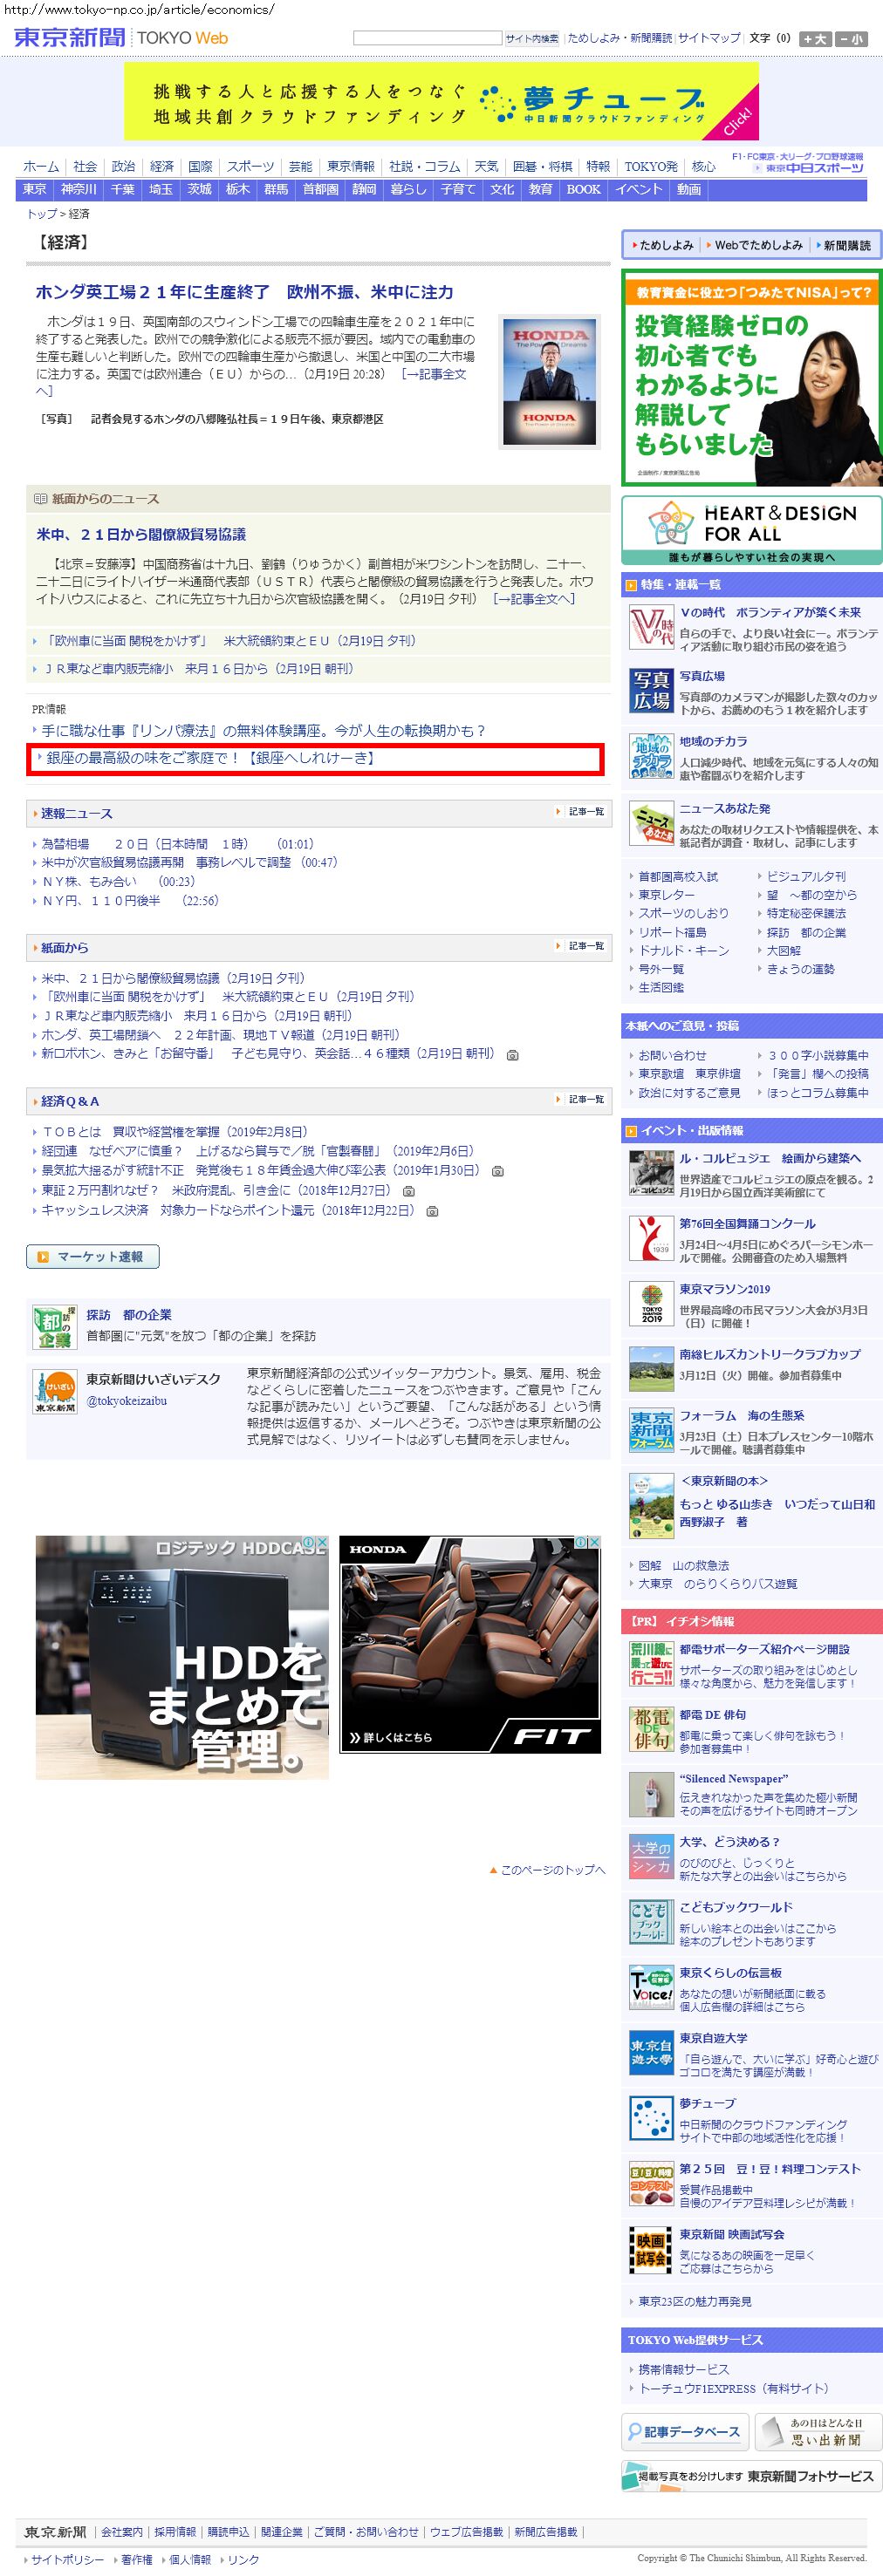Open the 記事データベース button
This screenshot has height=2576, width=883.
[685, 2433]
